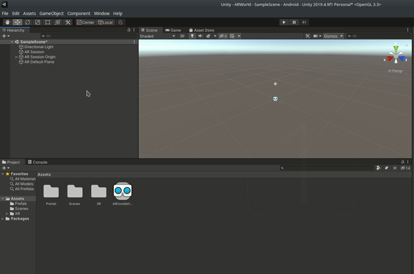Select the AR camera gizmo in Scene

tap(275, 99)
